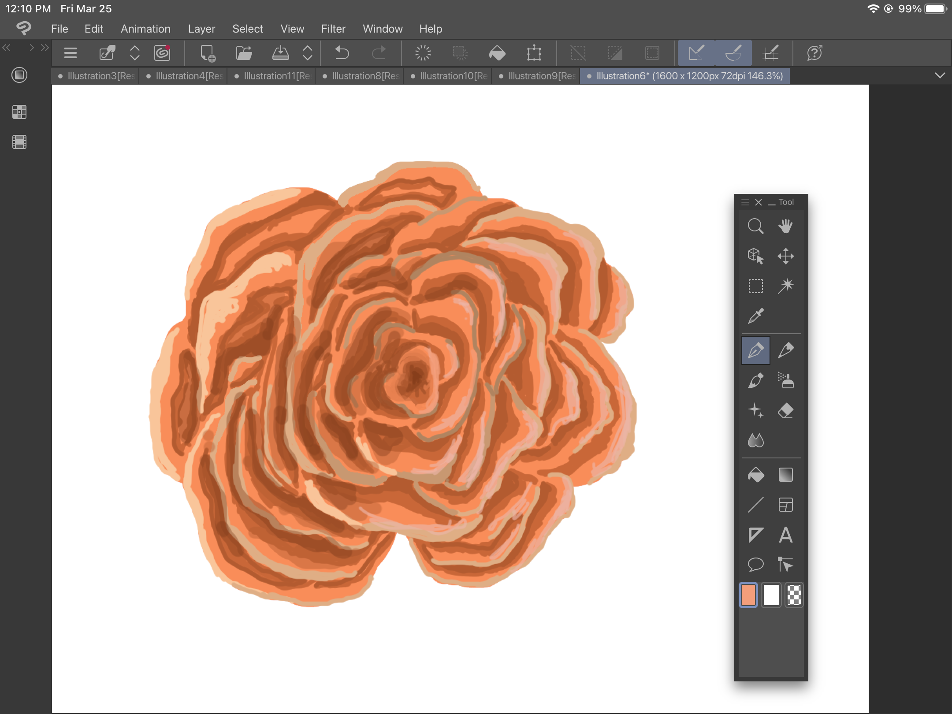Choose the Balloon tool
Screen dimensions: 952x714
pyautogui.click(x=755, y=564)
